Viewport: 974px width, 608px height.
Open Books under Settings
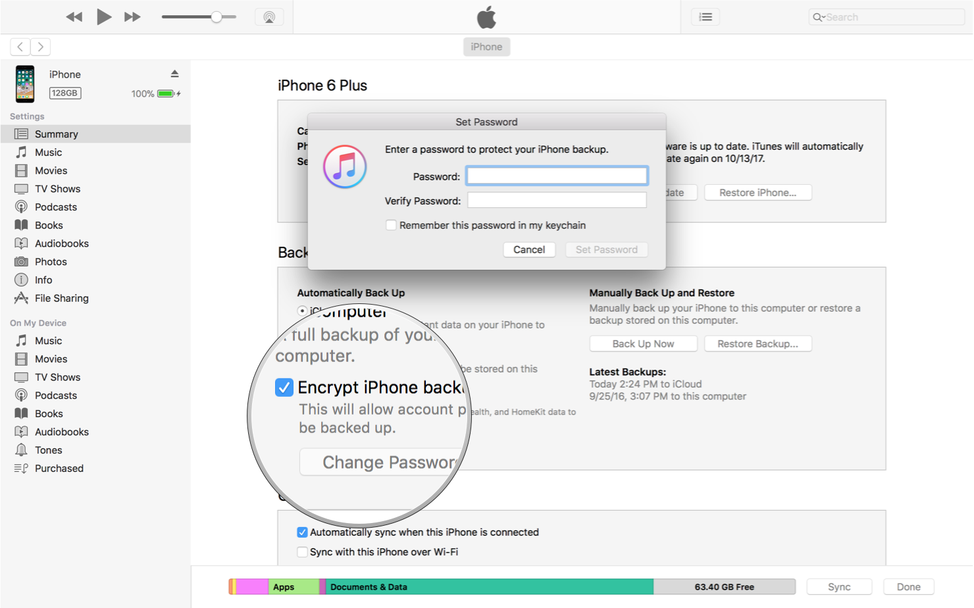coord(95,225)
